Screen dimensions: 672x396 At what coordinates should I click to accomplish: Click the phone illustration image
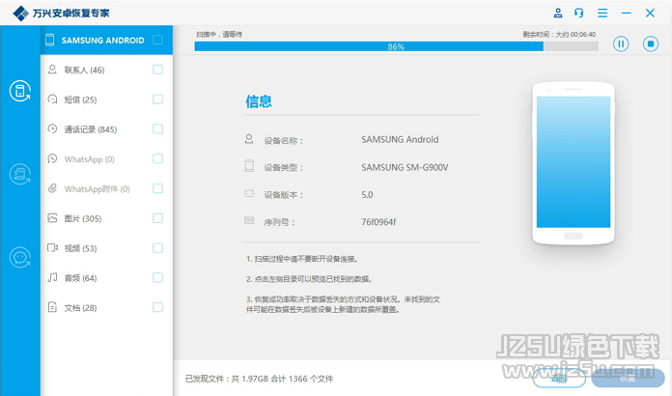(x=574, y=163)
